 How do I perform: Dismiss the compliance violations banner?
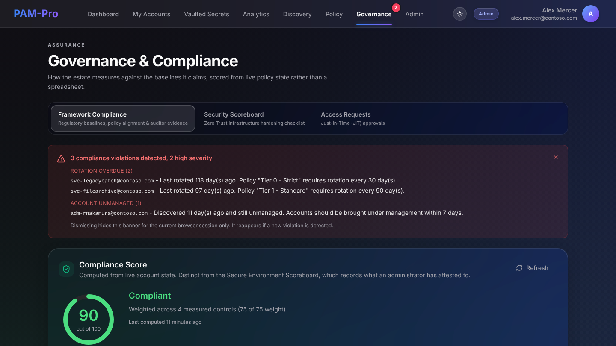point(556,157)
